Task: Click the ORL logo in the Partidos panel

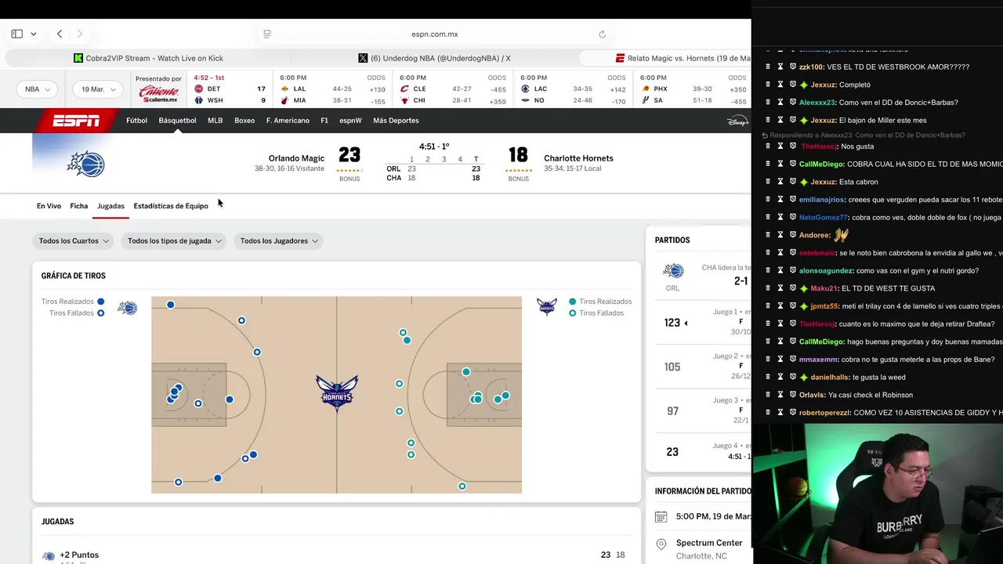Action: pos(673,272)
